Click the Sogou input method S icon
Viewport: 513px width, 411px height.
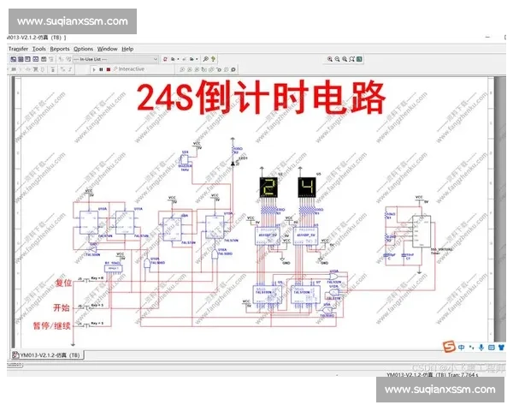coord(449,347)
